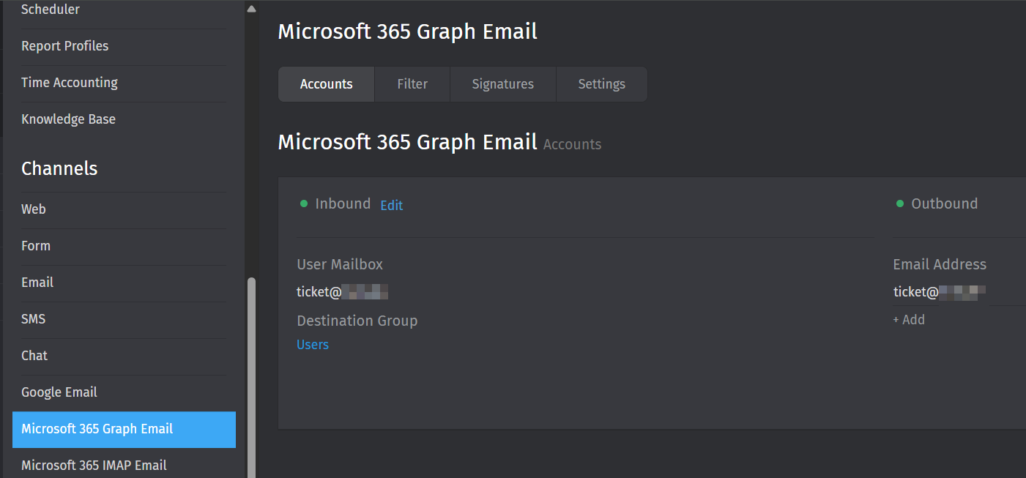
Task: Click the sidebar scroll-up arrow
Action: (251, 10)
